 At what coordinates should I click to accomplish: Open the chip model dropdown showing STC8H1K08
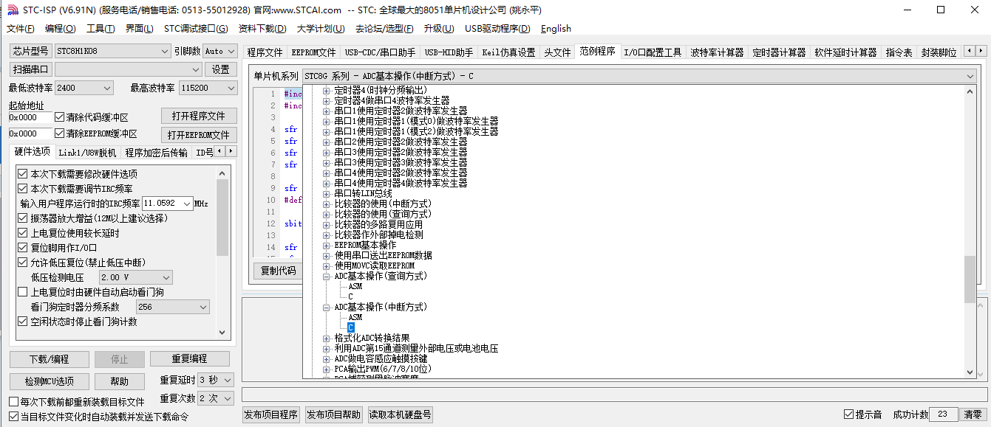(x=112, y=51)
